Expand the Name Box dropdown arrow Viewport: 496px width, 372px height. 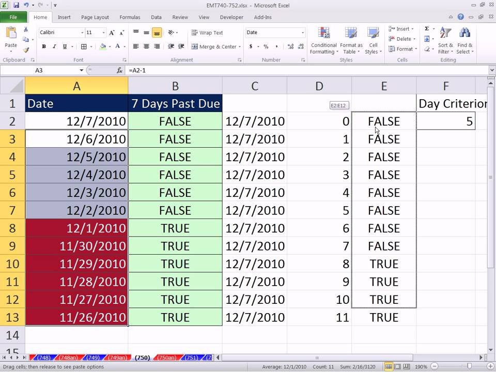click(x=81, y=70)
